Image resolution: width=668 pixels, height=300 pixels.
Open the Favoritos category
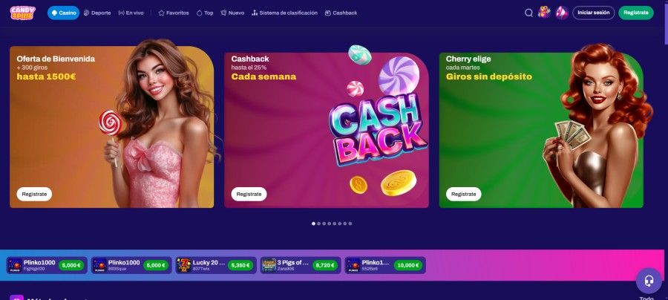[174, 13]
